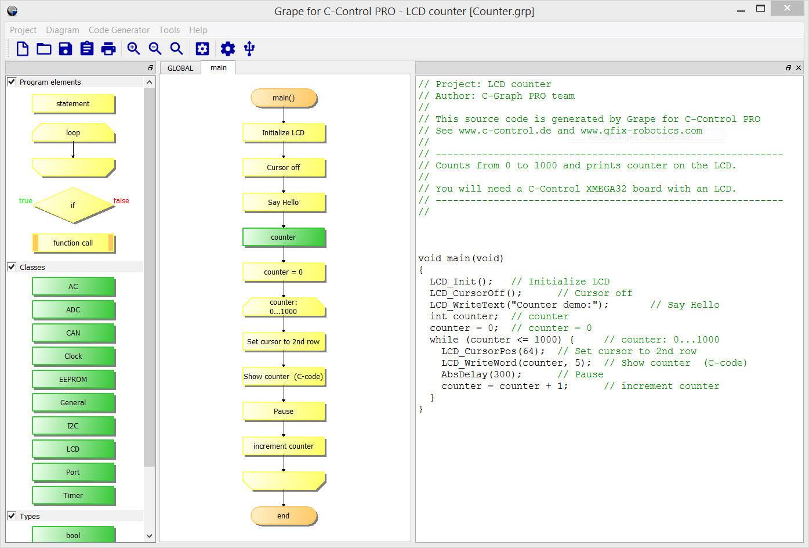
Task: Print the diagram
Action: (108, 49)
